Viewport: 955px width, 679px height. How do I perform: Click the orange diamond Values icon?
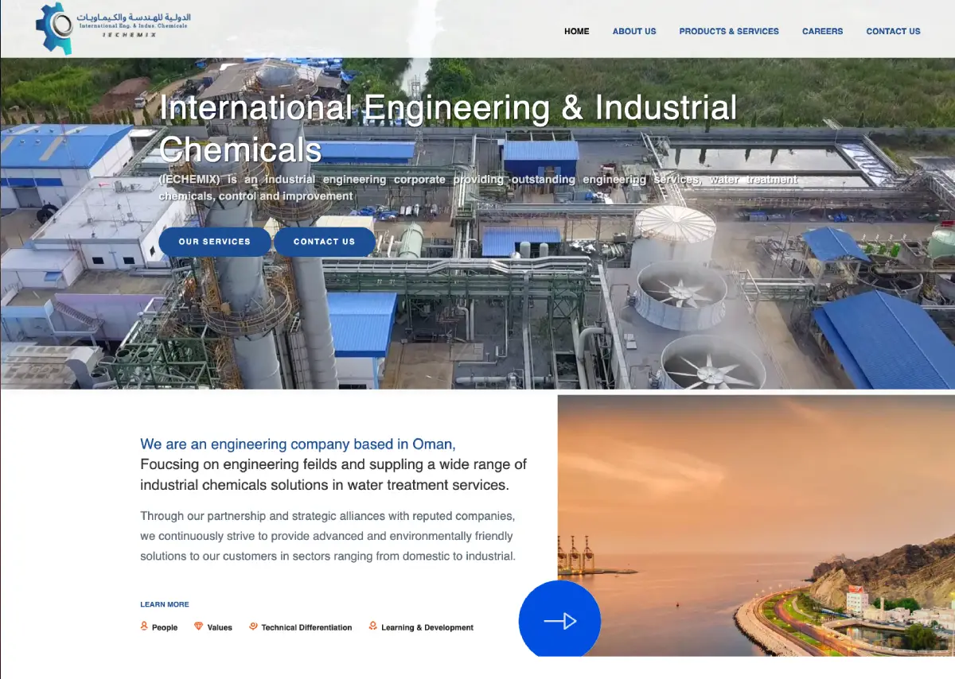coord(198,627)
